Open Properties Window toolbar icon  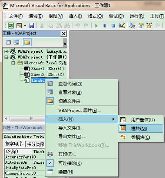coord(141,25)
